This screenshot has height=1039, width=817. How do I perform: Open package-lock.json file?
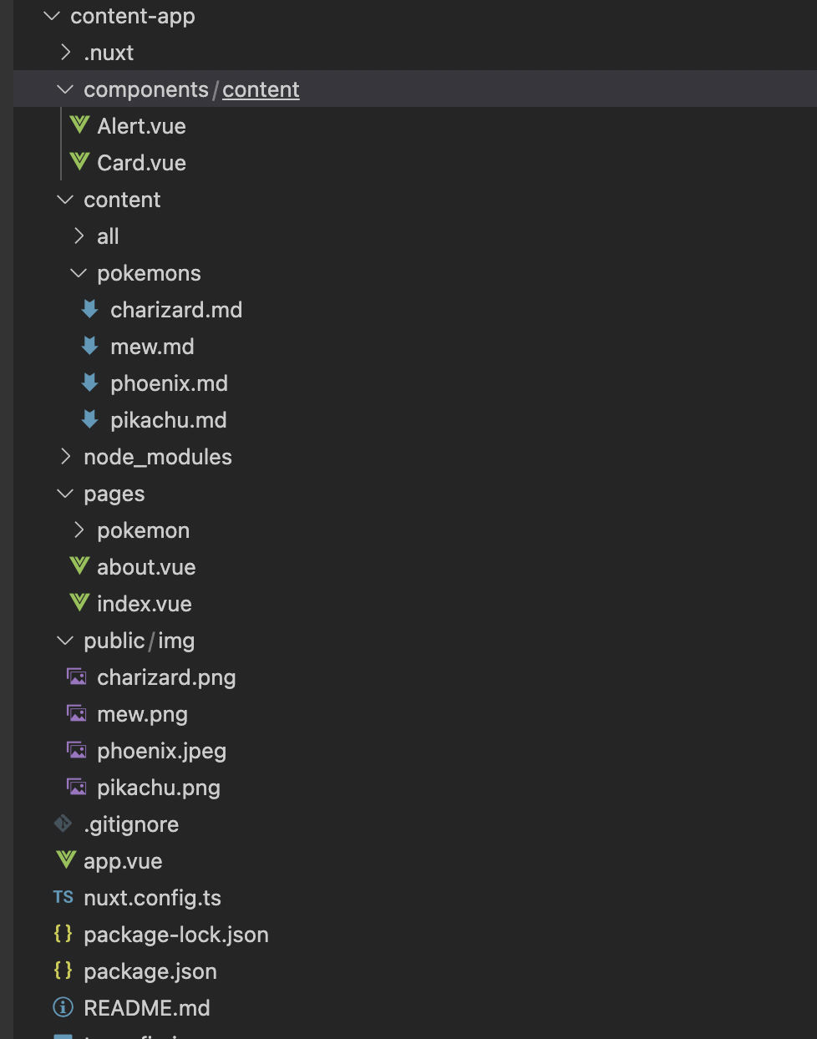pyautogui.click(x=175, y=935)
